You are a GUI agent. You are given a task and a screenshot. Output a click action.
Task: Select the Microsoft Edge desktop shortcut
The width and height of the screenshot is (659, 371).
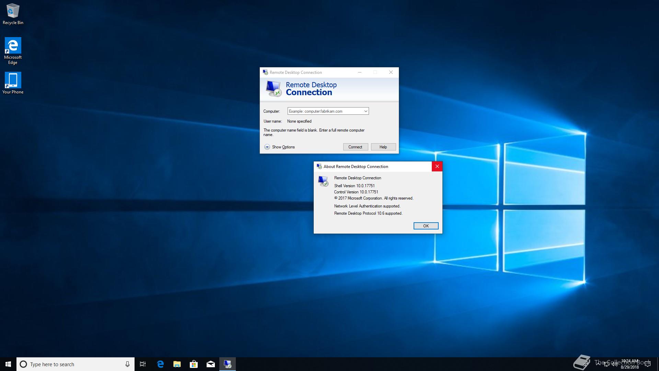click(13, 51)
